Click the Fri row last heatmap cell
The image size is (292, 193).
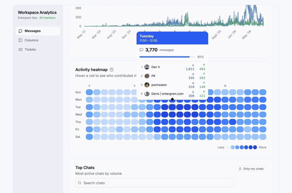(x=263, y=129)
